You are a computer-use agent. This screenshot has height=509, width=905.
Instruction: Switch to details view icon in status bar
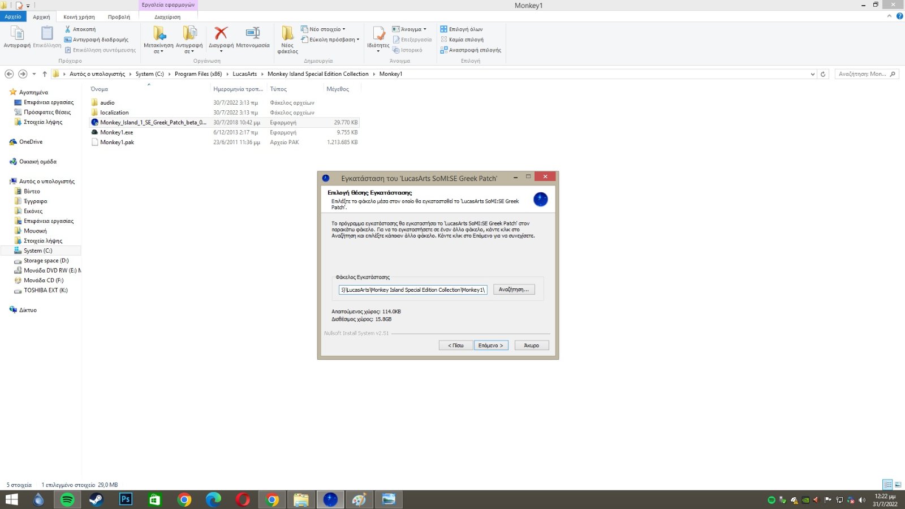pos(887,485)
